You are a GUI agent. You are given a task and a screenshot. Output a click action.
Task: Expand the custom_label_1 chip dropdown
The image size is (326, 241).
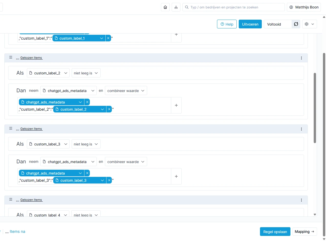[102, 38]
